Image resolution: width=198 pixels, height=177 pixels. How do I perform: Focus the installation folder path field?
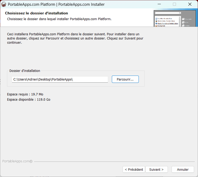click(60, 79)
